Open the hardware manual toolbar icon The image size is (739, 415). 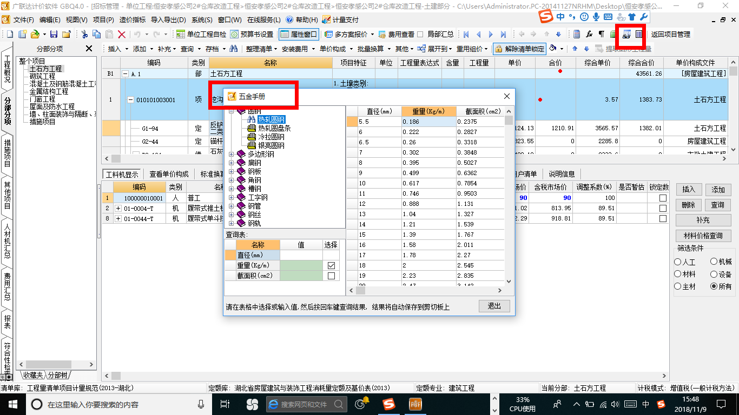(626, 34)
